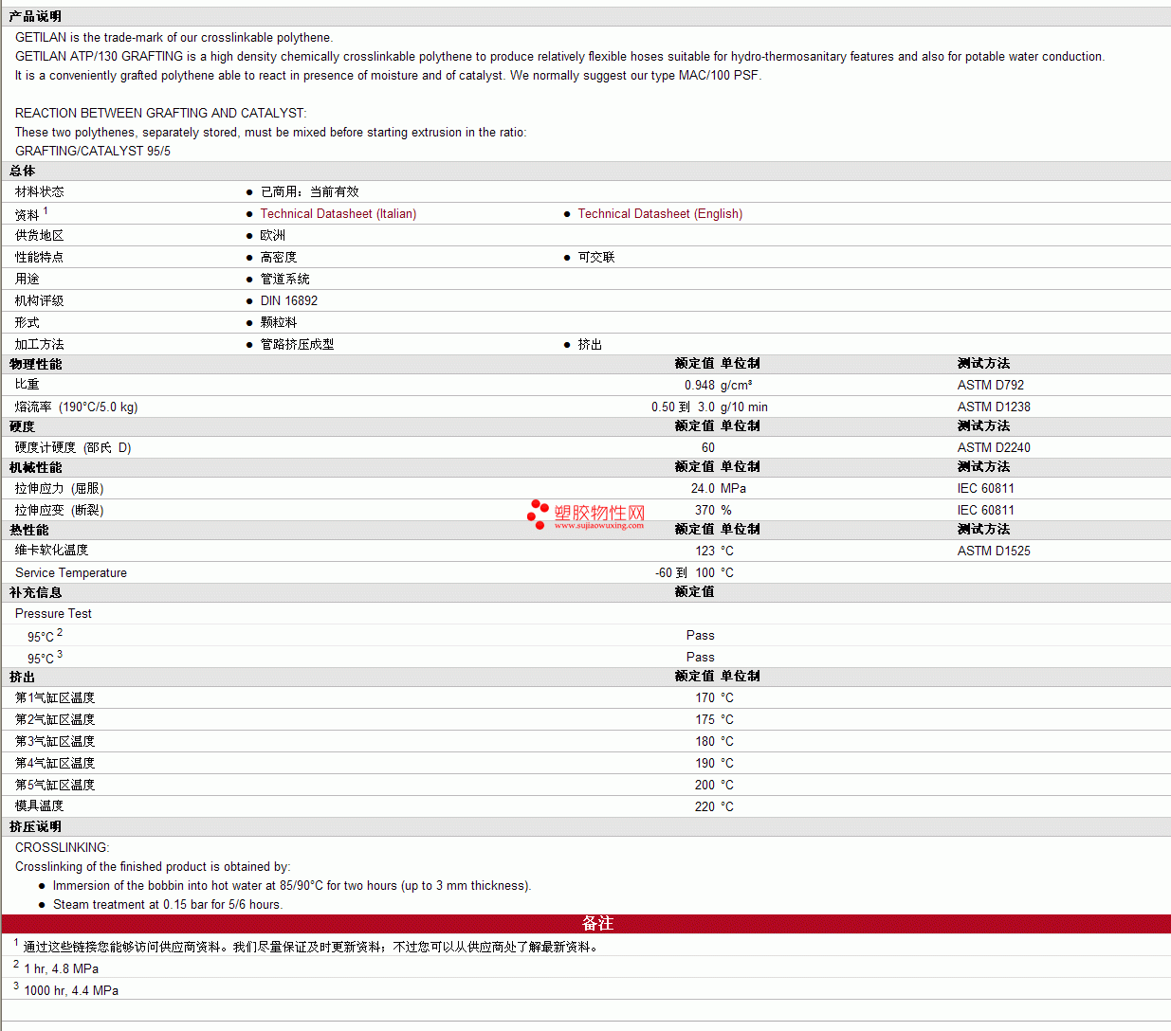Select the 第3气缸区温度 label
The image size is (1171, 1031).
pos(55,741)
